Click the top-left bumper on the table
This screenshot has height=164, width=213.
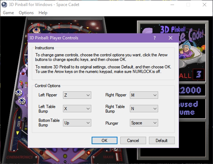tap(36, 30)
